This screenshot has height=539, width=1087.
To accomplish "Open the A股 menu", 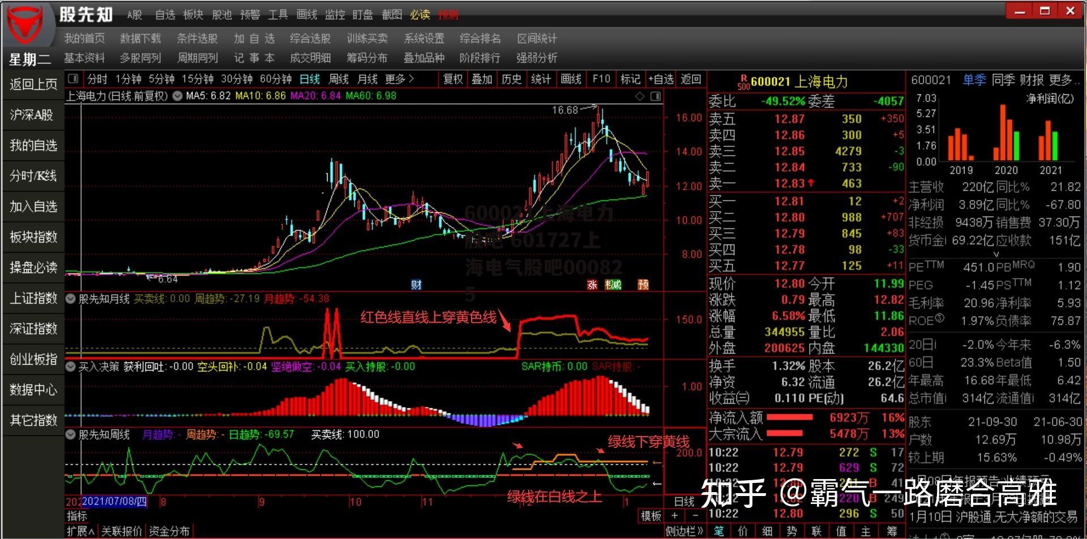I will [x=135, y=15].
